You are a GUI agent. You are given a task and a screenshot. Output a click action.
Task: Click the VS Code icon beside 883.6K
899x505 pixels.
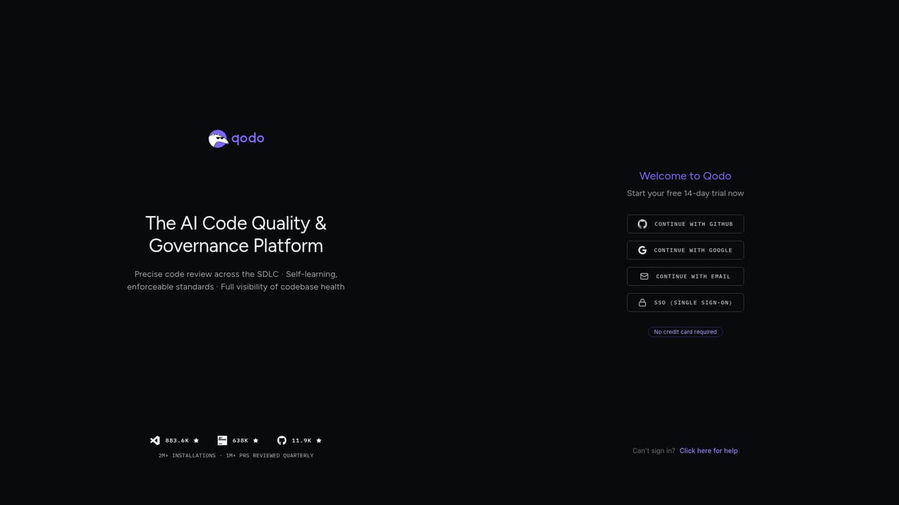pos(155,440)
